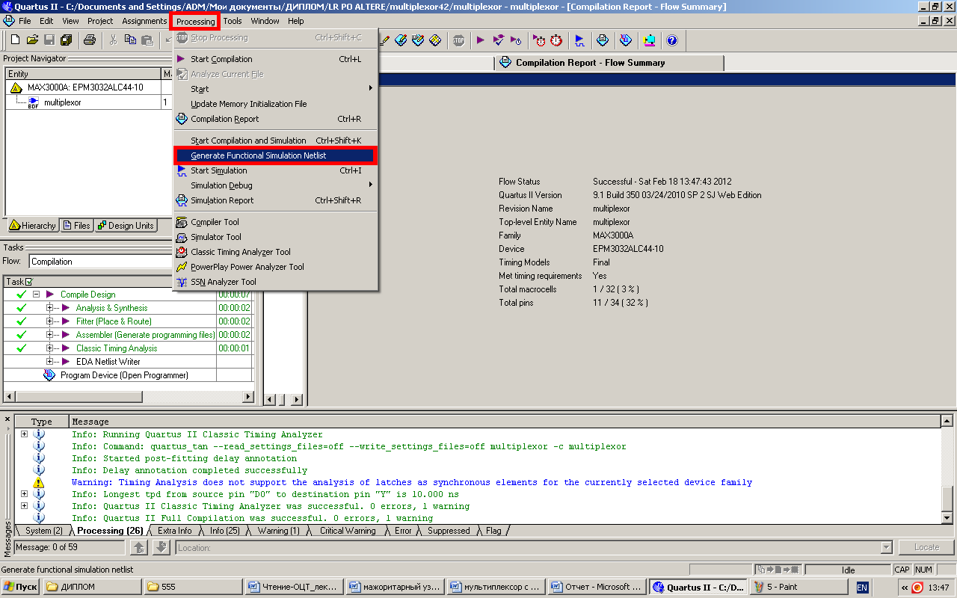Screen dimensions: 957x598
Task: Expand the Fitter (Place & Route) task
Action: pos(50,321)
